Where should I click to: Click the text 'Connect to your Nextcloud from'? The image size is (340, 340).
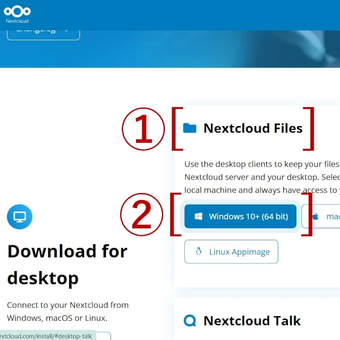(67, 305)
